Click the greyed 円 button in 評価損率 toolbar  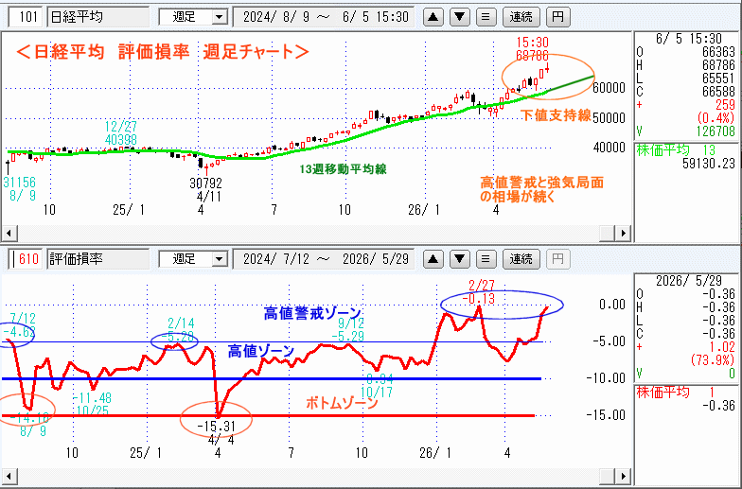point(558,259)
